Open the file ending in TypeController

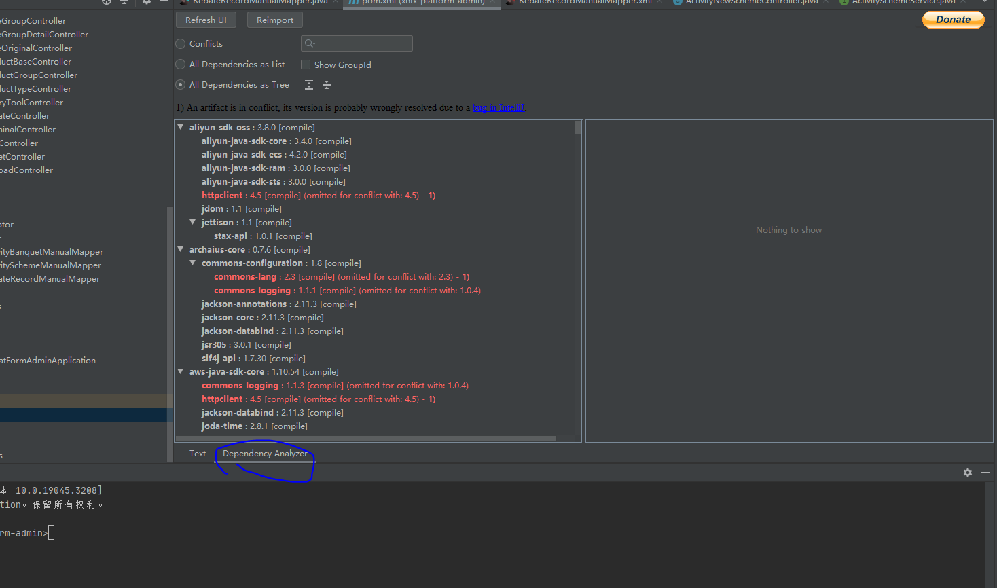point(35,89)
